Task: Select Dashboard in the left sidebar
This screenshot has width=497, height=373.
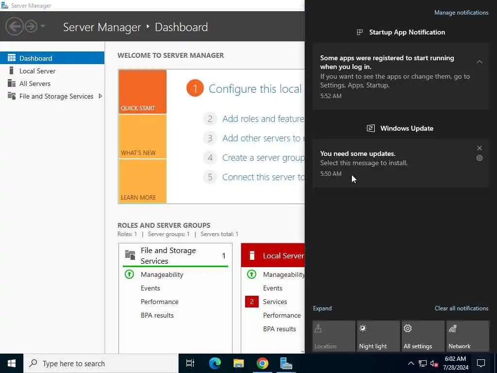Action: pos(52,58)
